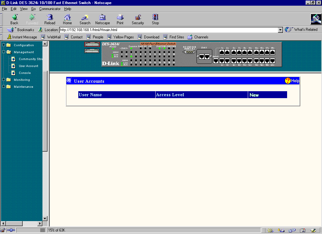Click the Home toolbar icon
322x234 pixels.
coord(67,17)
